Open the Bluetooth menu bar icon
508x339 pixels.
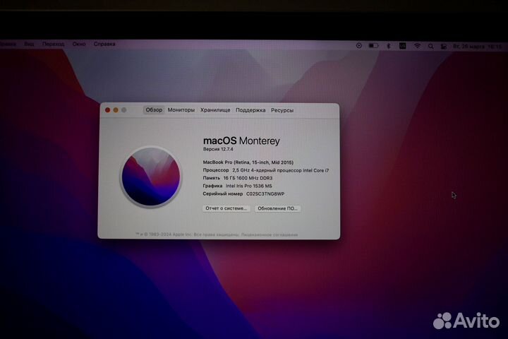point(389,46)
